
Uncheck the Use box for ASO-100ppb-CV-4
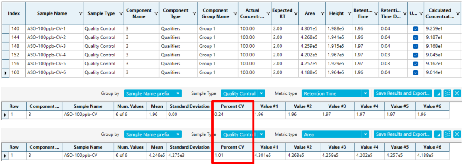click(x=416, y=55)
